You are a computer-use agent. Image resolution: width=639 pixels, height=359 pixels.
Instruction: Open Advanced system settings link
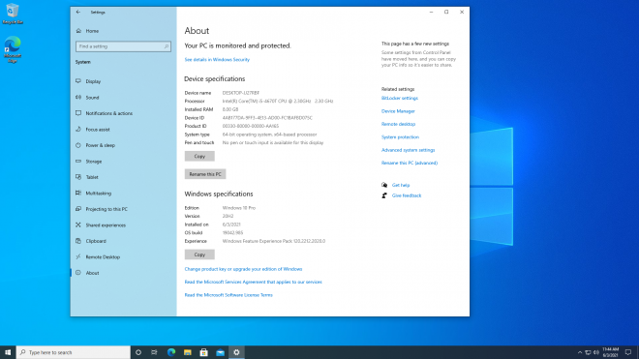[x=408, y=150]
